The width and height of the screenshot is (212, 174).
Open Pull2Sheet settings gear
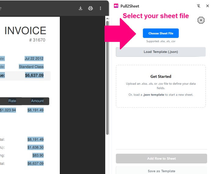coord(201,20)
